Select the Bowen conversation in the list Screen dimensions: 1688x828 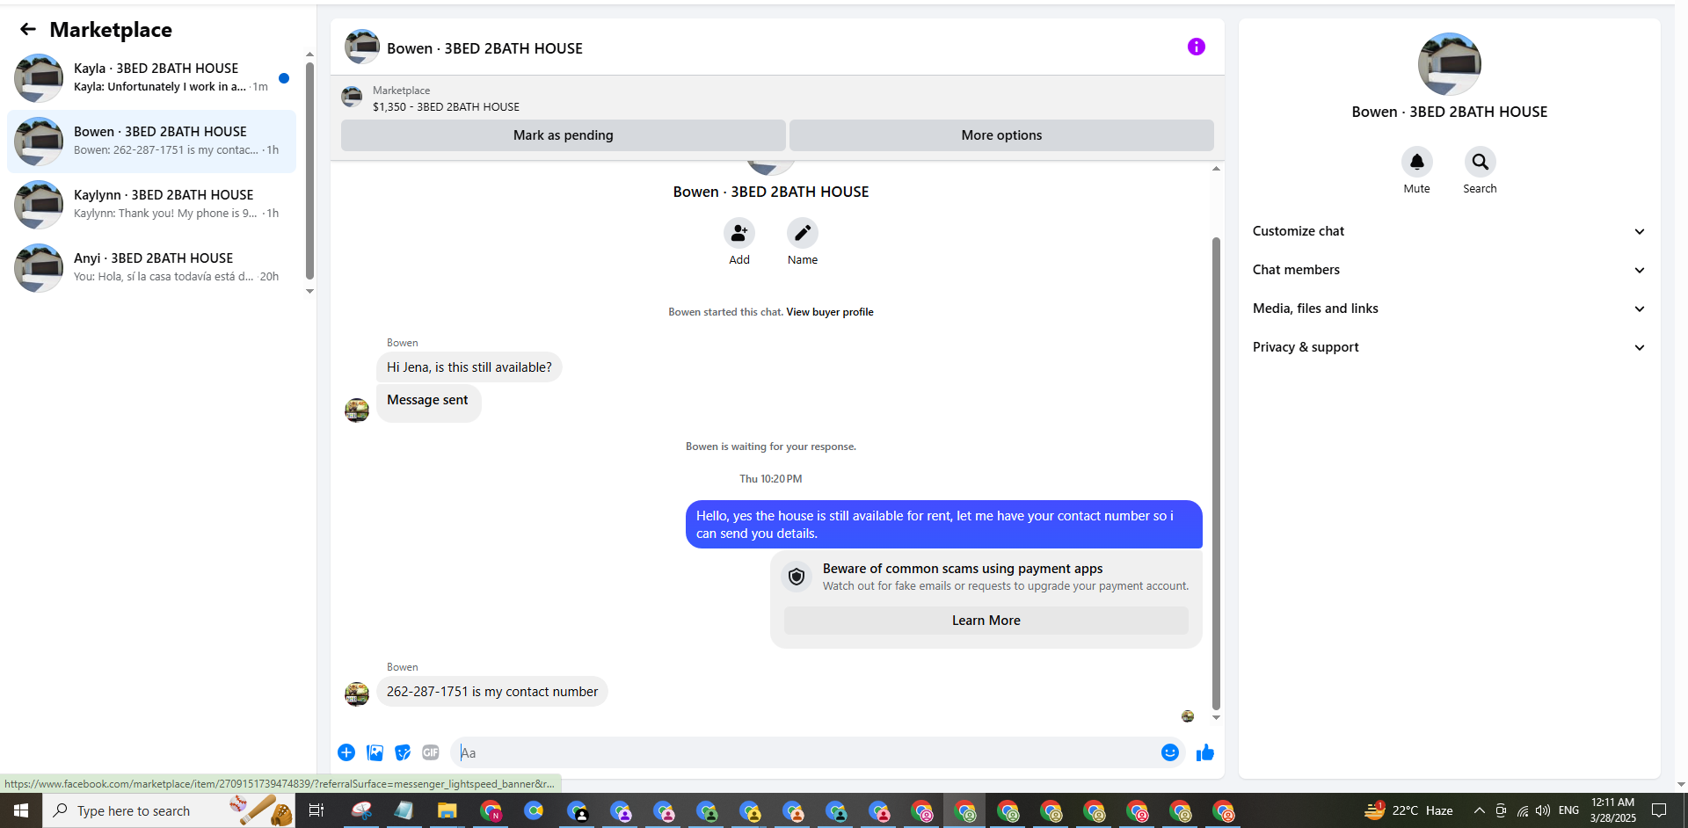pos(151,141)
